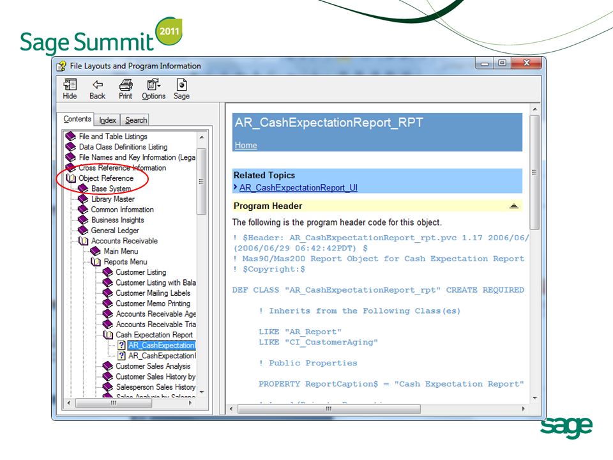Click General Ledger book icon

click(83, 231)
